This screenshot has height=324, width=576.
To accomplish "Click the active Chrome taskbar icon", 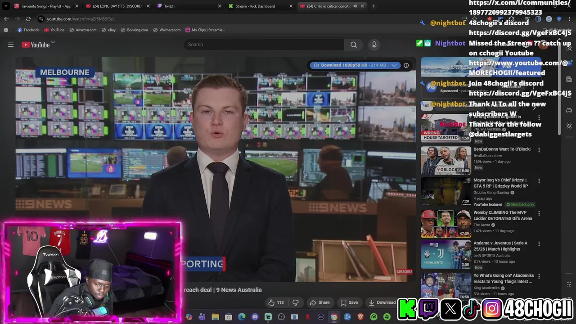I will click(334, 317).
